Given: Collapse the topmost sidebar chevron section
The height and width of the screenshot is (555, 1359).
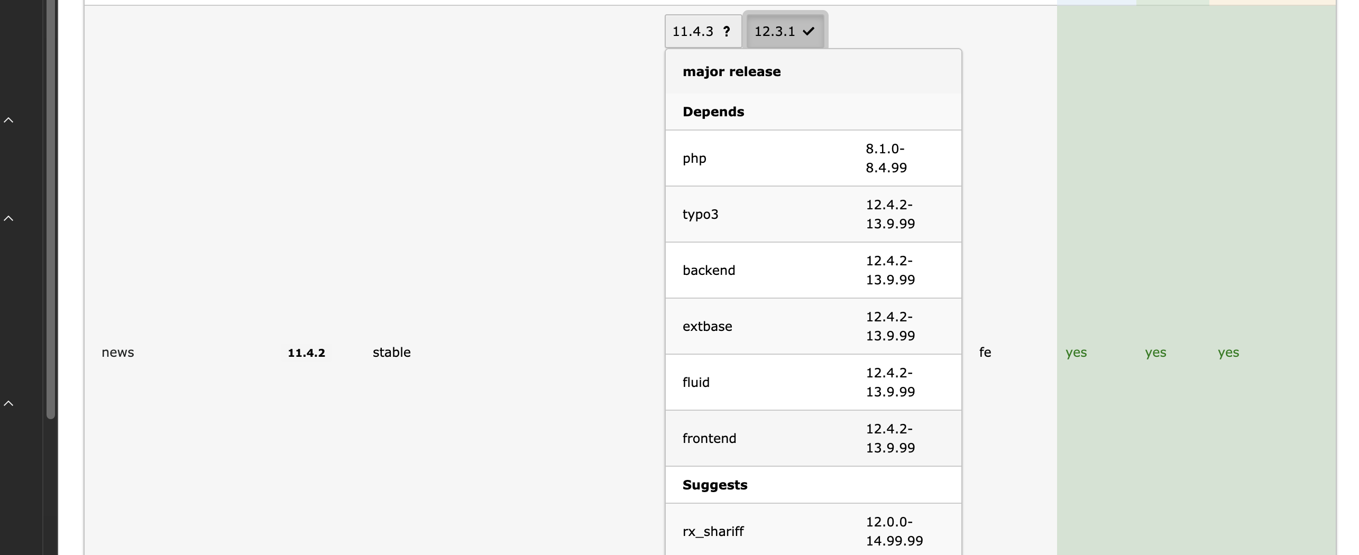Looking at the screenshot, I should (9, 120).
